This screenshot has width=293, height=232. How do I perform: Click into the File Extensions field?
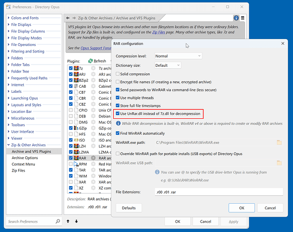219,192
